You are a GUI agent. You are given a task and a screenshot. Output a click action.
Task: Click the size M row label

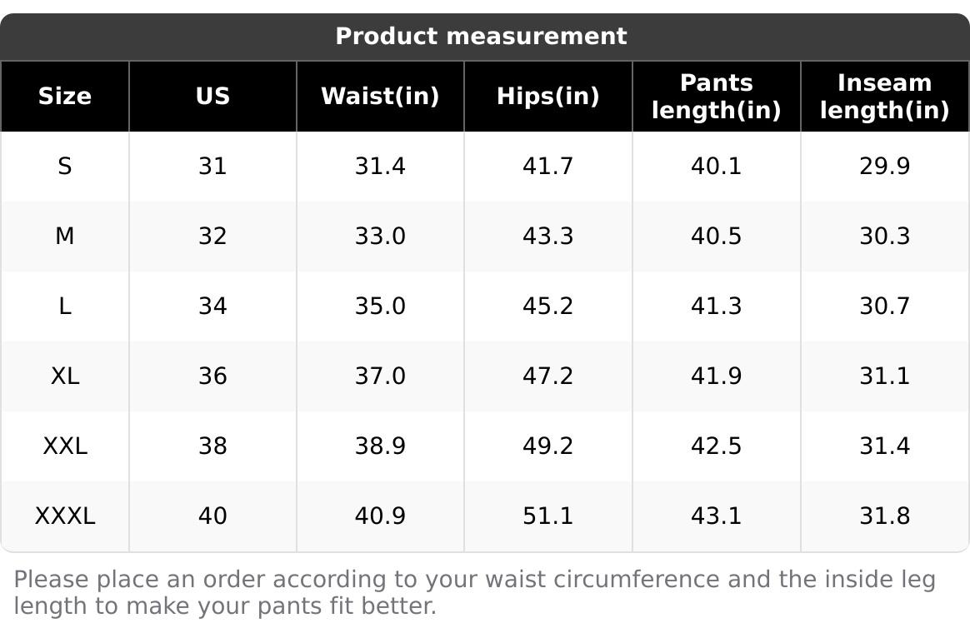point(65,237)
